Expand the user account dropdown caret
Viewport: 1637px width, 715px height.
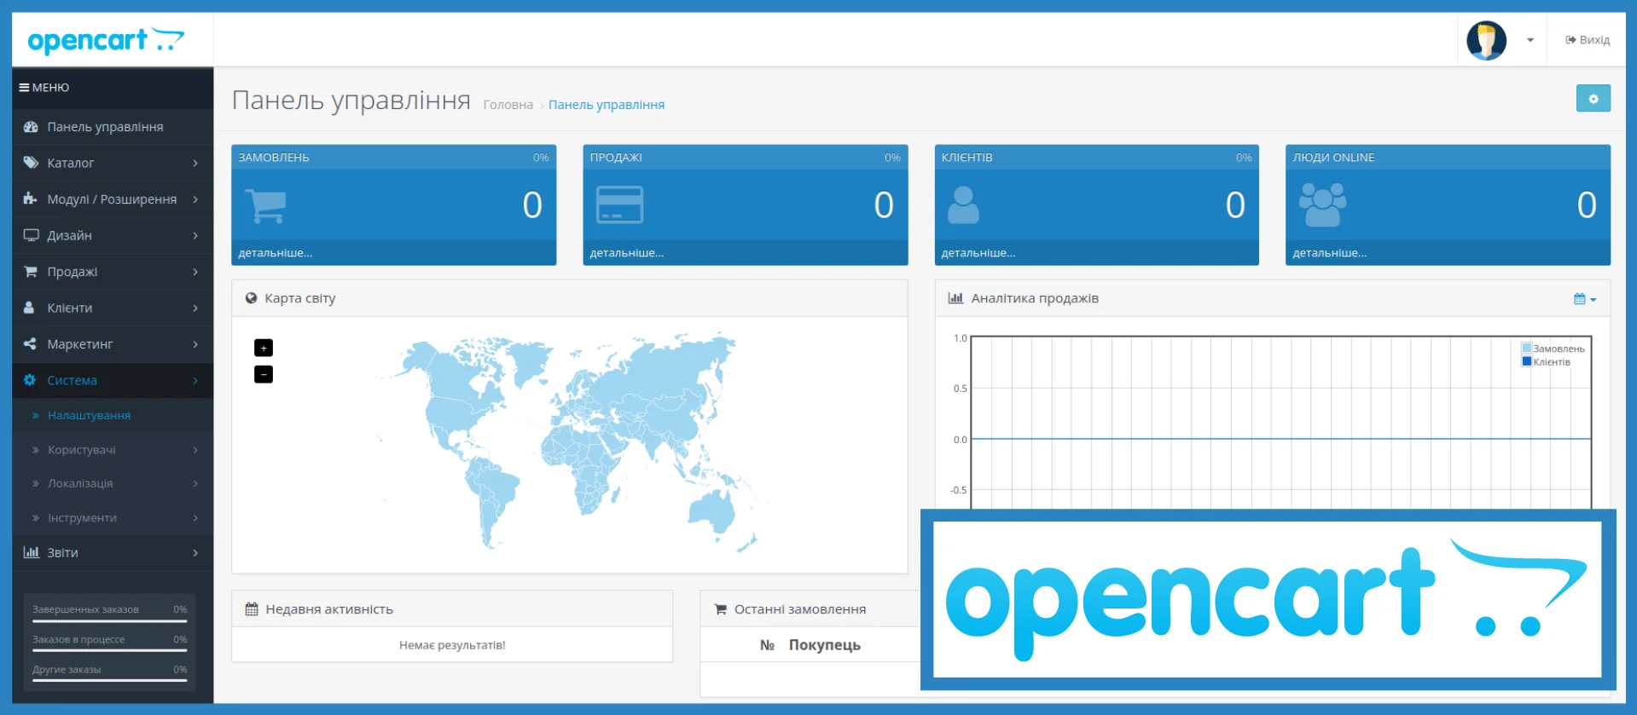tap(1530, 40)
